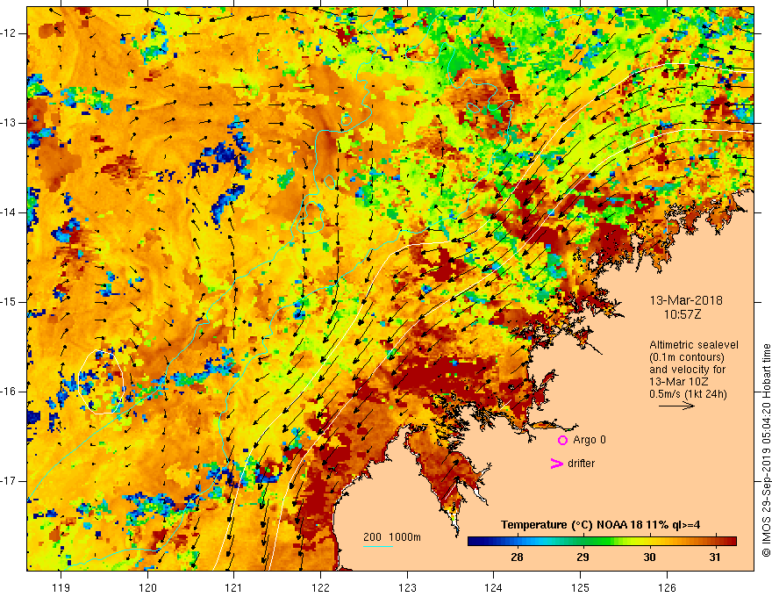Image resolution: width=772 pixels, height=597 pixels.
Task: Select the 13-Mar-2018 date label
Action: pyautogui.click(x=686, y=300)
